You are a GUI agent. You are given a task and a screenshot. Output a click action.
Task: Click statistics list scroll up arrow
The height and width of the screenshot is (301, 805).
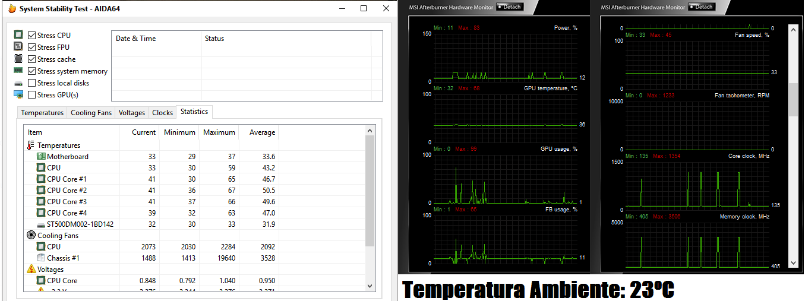[370, 131]
